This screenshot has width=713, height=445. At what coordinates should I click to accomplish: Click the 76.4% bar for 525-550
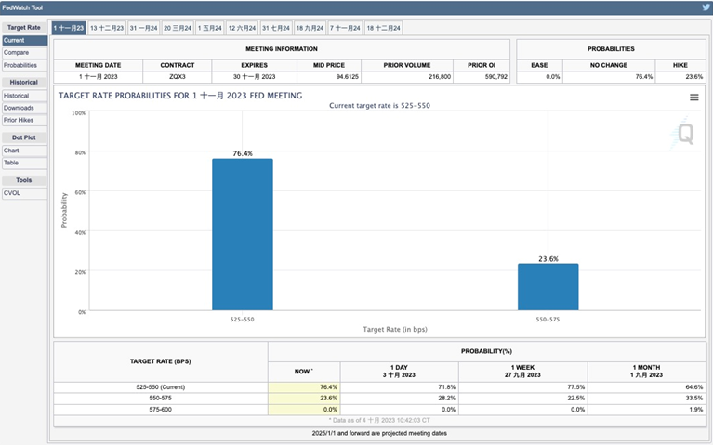(242, 234)
